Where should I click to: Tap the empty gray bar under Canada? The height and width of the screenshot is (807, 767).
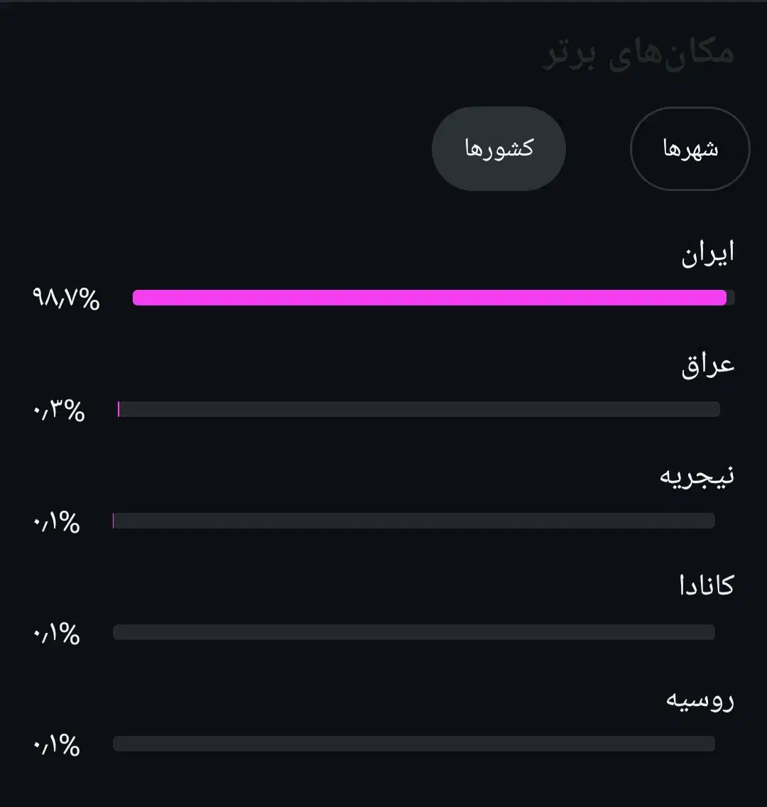(414, 632)
